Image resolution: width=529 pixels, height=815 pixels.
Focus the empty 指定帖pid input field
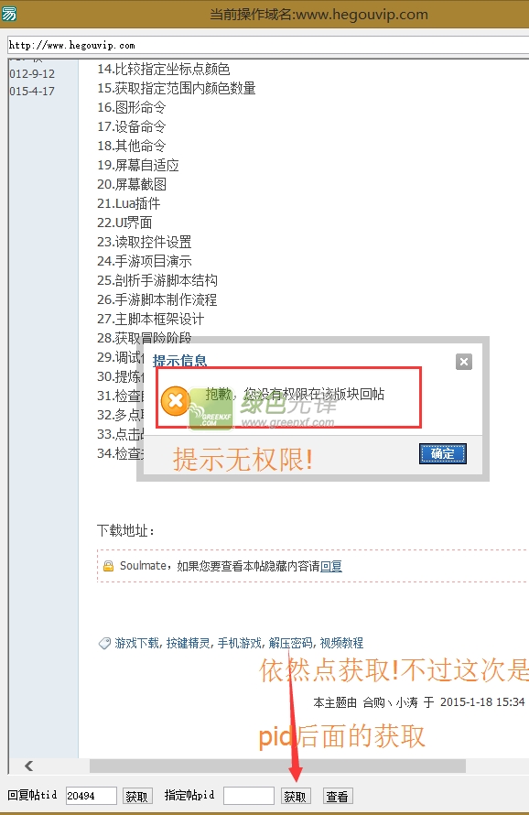point(249,795)
